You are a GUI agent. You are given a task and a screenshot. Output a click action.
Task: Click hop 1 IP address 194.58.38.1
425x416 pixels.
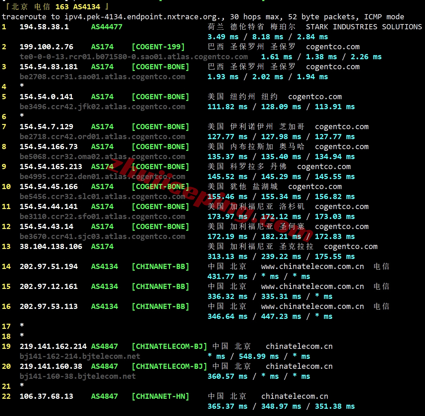(x=44, y=27)
